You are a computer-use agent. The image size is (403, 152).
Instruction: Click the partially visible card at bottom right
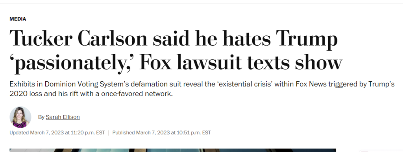pos(381,151)
